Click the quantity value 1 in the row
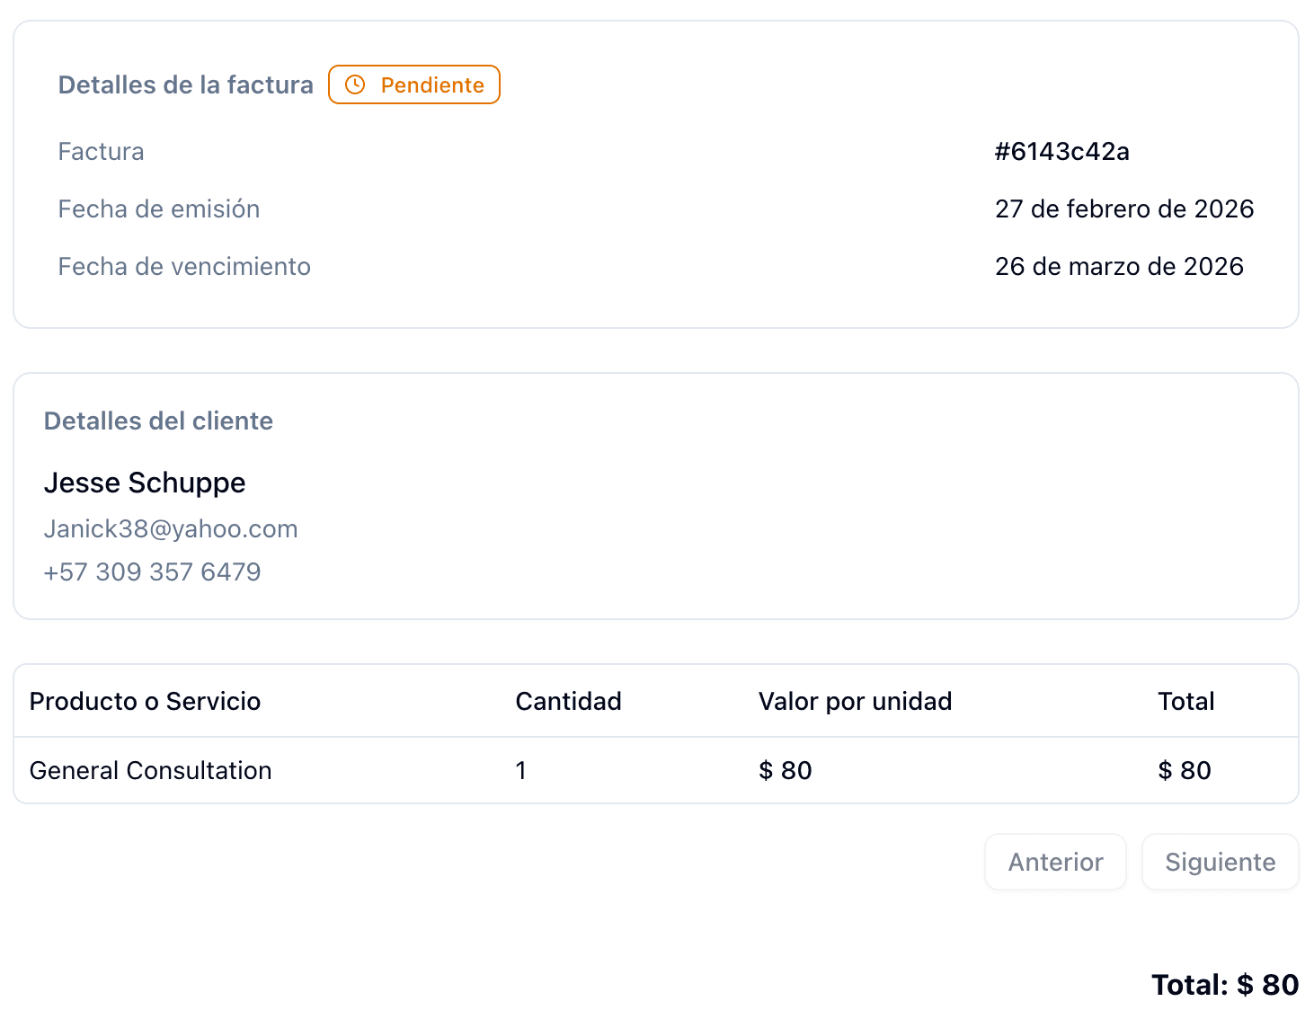 click(x=521, y=771)
